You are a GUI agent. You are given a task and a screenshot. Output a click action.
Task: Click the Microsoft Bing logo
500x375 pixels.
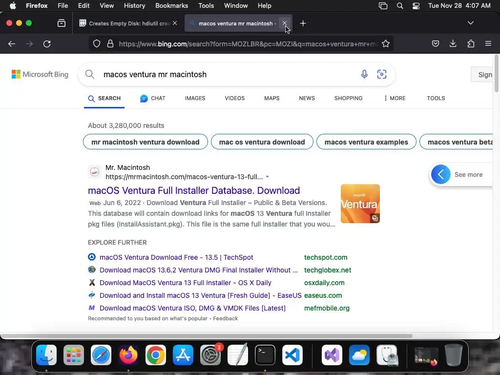[40, 74]
